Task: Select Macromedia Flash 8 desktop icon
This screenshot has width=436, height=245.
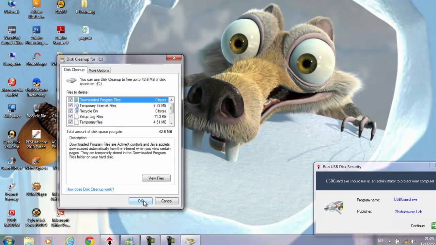Action: [x=12, y=87]
